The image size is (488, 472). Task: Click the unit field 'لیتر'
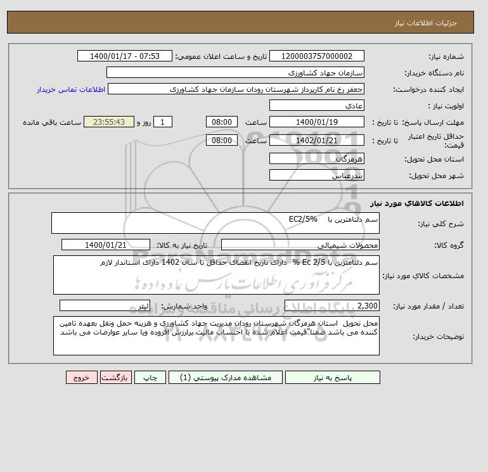pyautogui.click(x=105, y=305)
